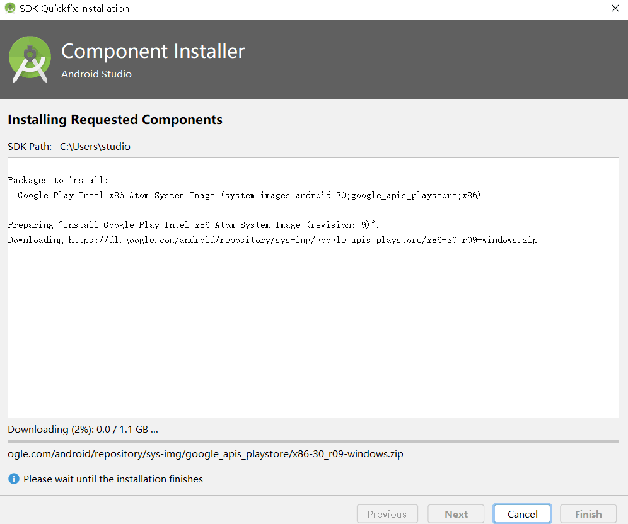
Task: Select the Installing Requested Components heading
Action: point(115,119)
